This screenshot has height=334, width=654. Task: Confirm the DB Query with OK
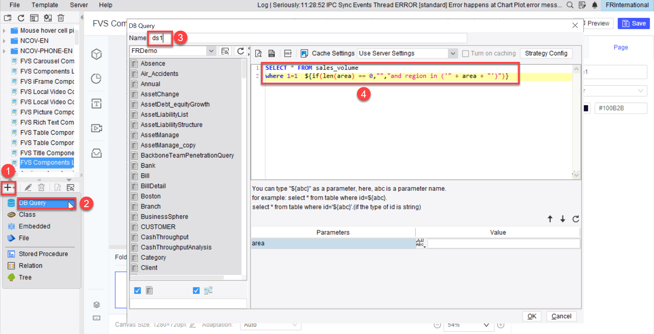click(x=532, y=316)
